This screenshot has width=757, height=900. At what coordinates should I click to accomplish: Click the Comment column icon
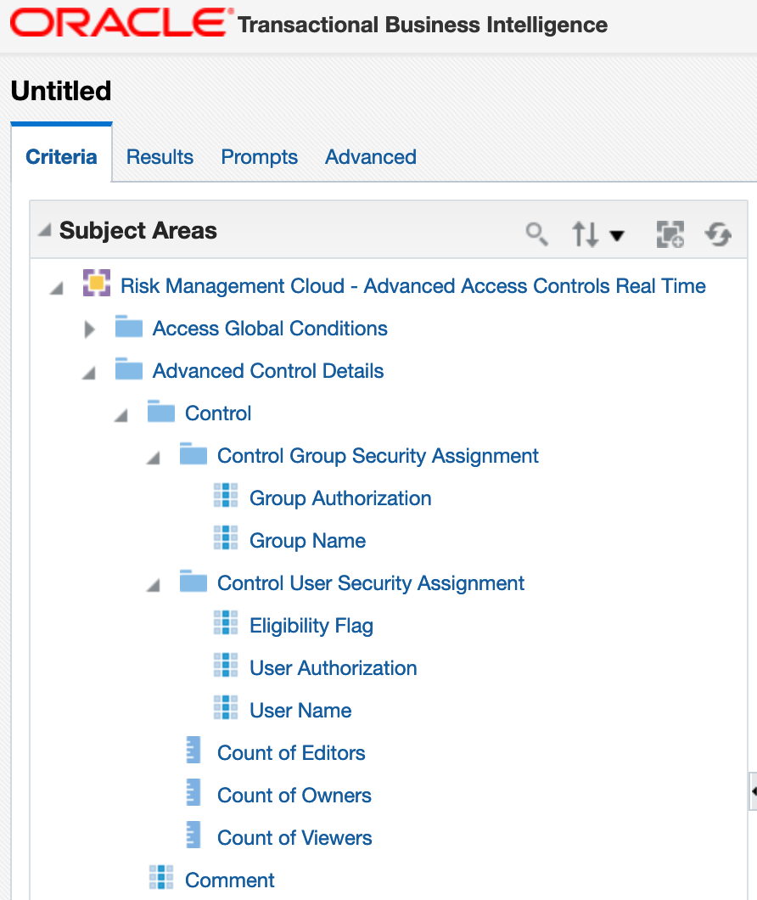(161, 878)
